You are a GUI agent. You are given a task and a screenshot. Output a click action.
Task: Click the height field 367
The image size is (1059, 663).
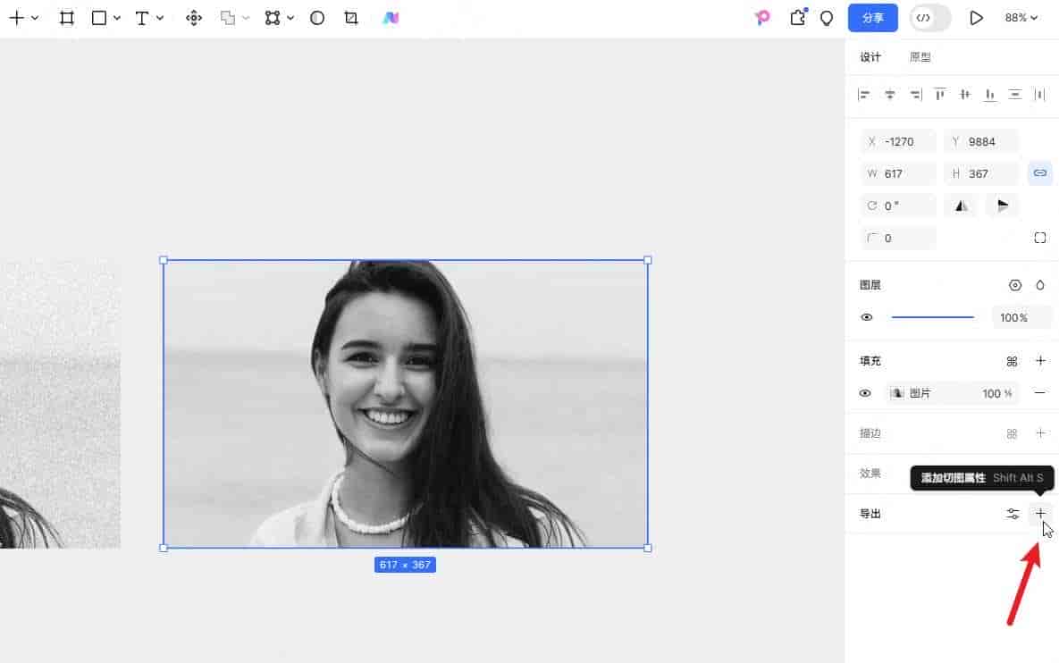click(981, 173)
